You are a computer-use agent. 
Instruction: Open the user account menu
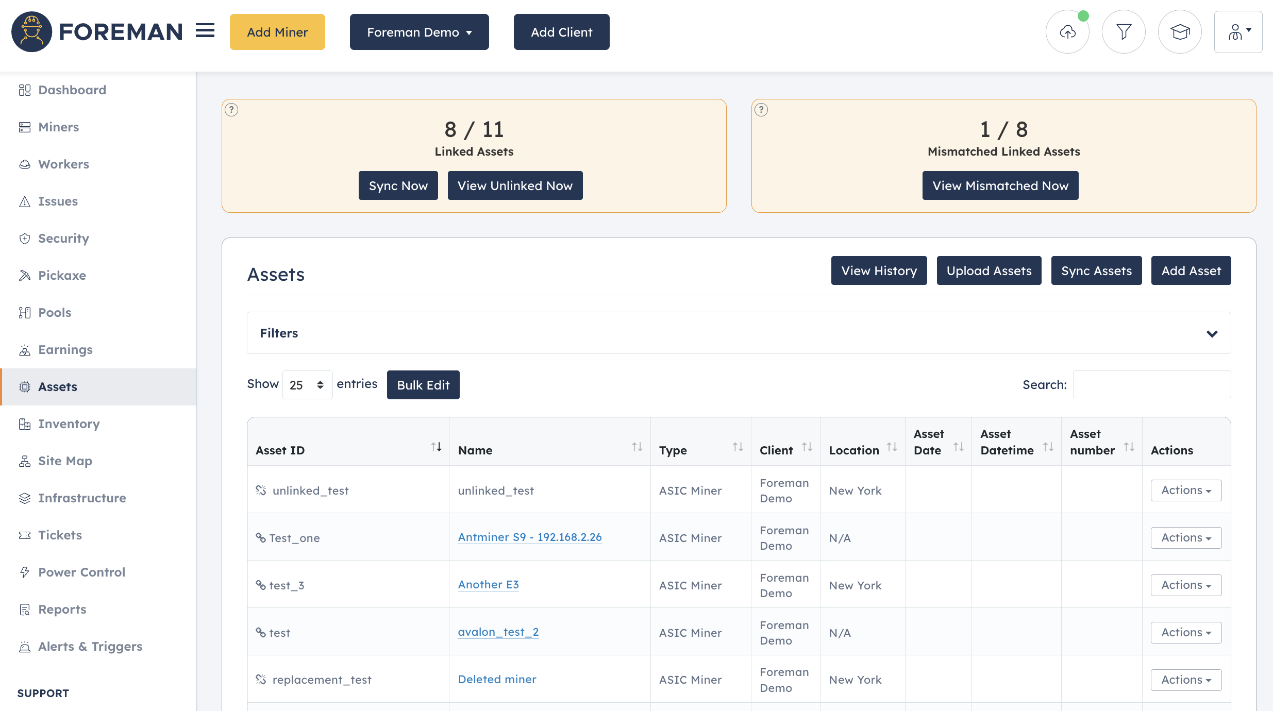click(1238, 32)
